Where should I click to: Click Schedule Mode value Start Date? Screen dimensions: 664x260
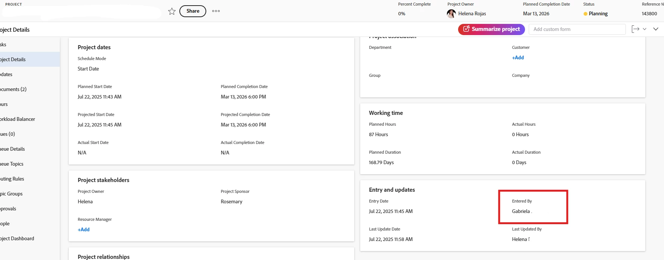pos(88,69)
